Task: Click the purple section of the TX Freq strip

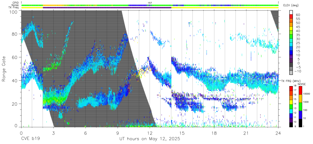Action: coord(107,7)
